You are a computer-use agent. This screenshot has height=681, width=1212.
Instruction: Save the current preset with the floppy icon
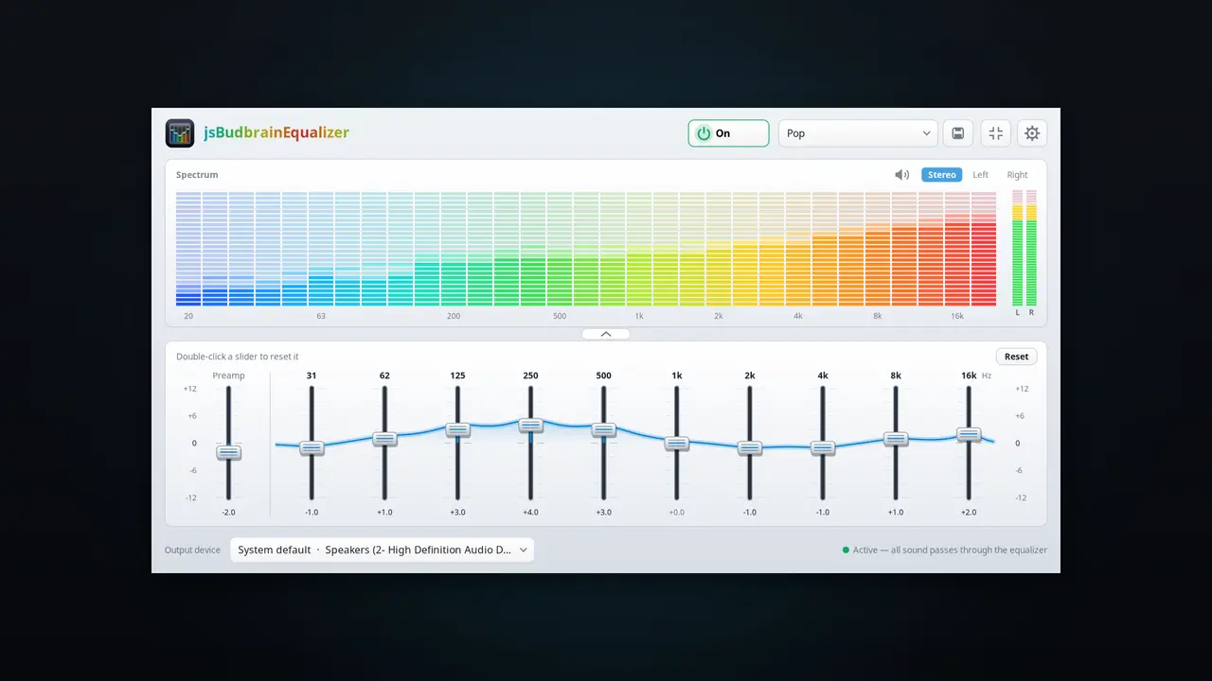pyautogui.click(x=958, y=133)
